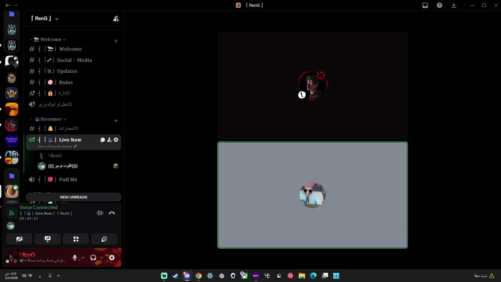Image resolution: width=501 pixels, height=282 pixels.
Task: Join the لاتدخل لو ابوك وزير voice channel
Action: 74,104
